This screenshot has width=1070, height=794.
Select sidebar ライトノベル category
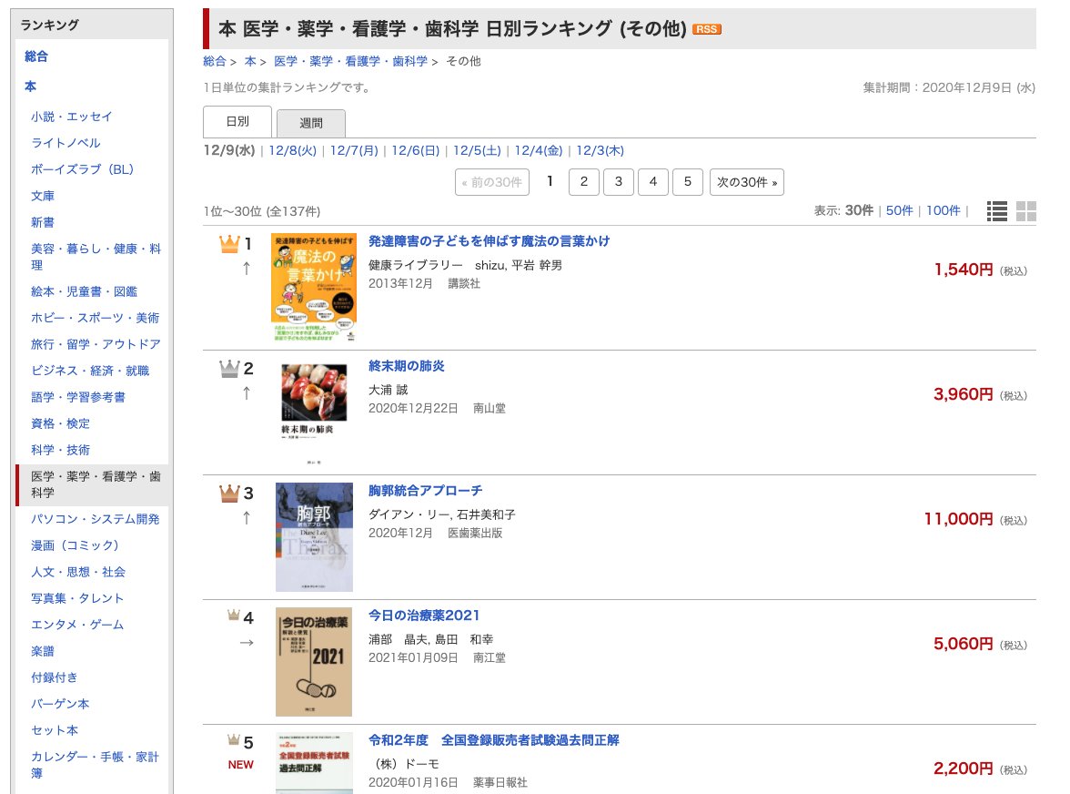pos(66,143)
